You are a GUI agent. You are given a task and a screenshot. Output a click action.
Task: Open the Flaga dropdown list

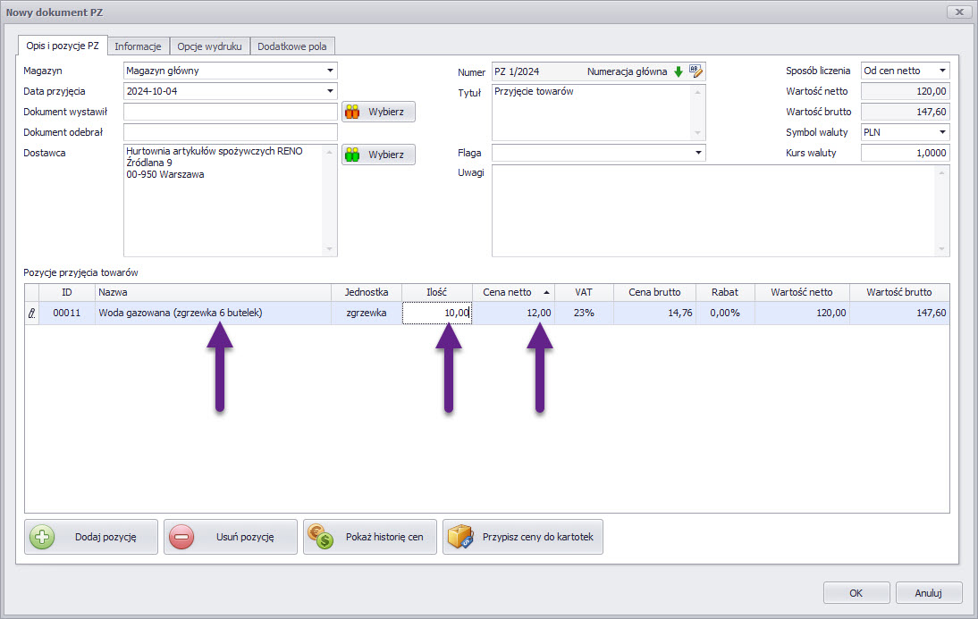pos(697,154)
